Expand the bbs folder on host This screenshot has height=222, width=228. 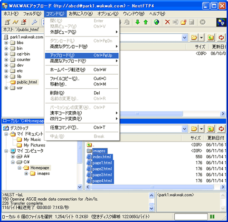6,43
